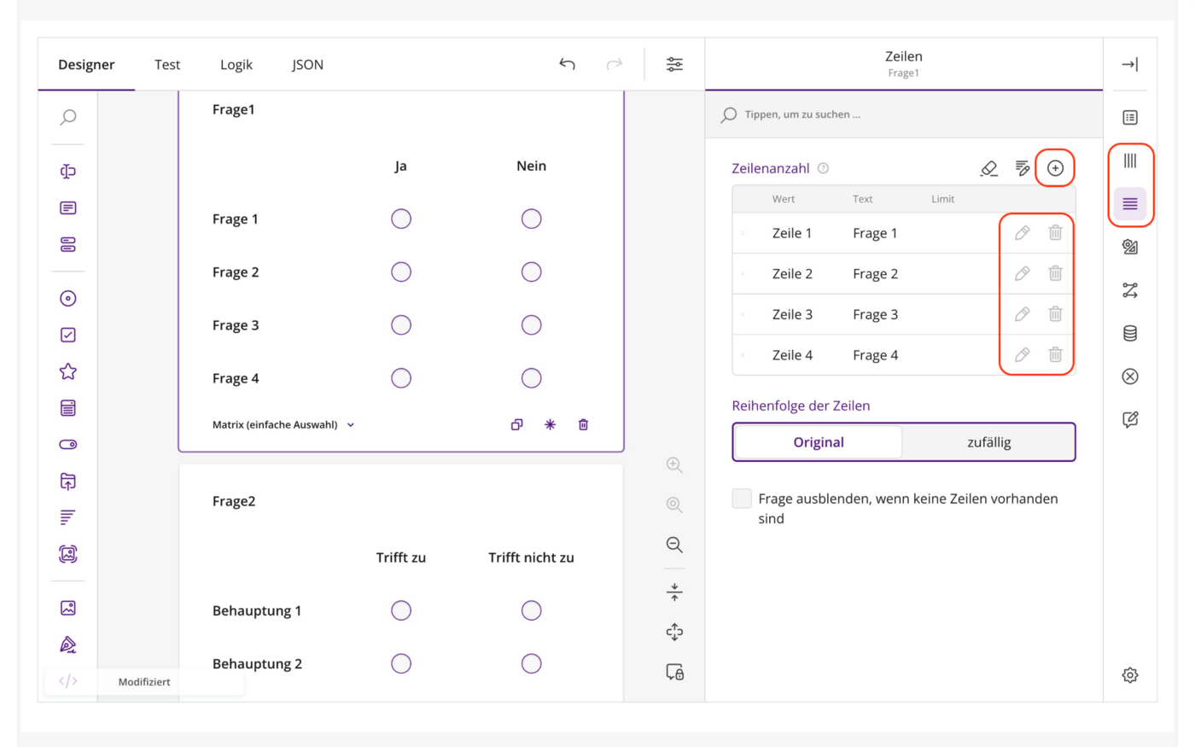Check Frage ausblenden wenn keine Zeilen vorhanden
The height and width of the screenshot is (747, 1195).
click(742, 499)
